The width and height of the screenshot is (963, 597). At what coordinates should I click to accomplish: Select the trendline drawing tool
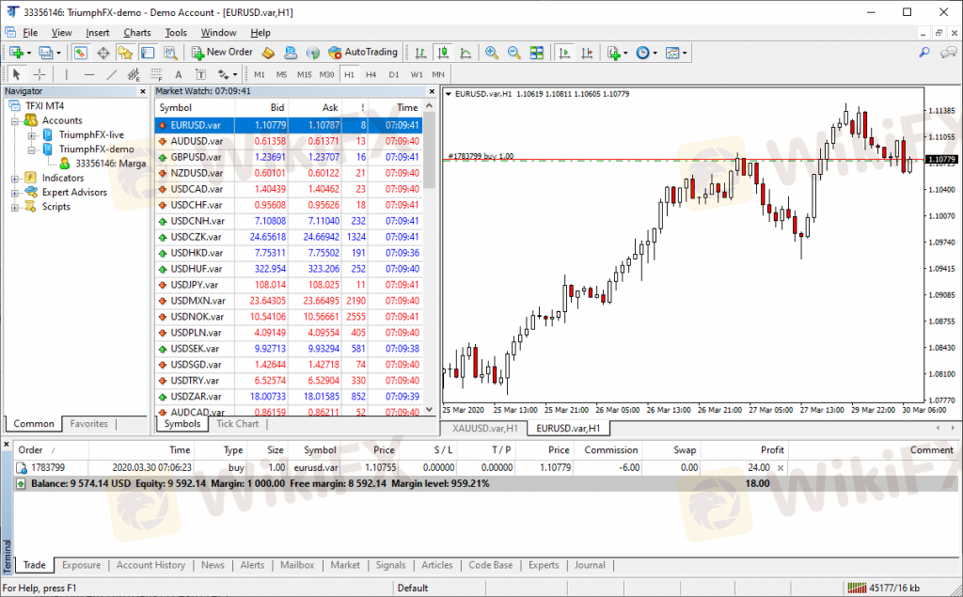[112, 74]
